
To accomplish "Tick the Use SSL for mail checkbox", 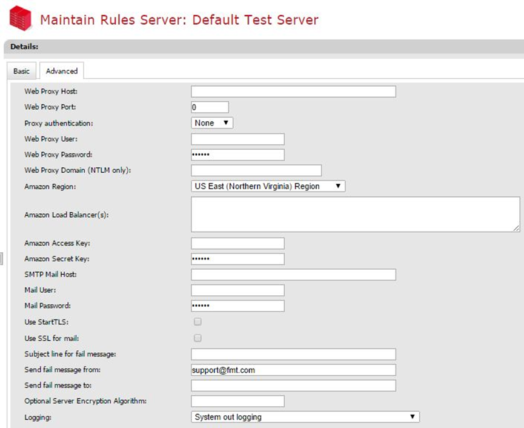I will (197, 338).
